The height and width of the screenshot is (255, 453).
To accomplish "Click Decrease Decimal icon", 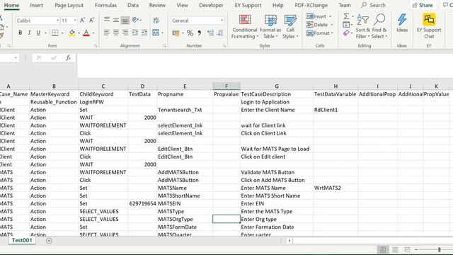I will tap(220, 33).
